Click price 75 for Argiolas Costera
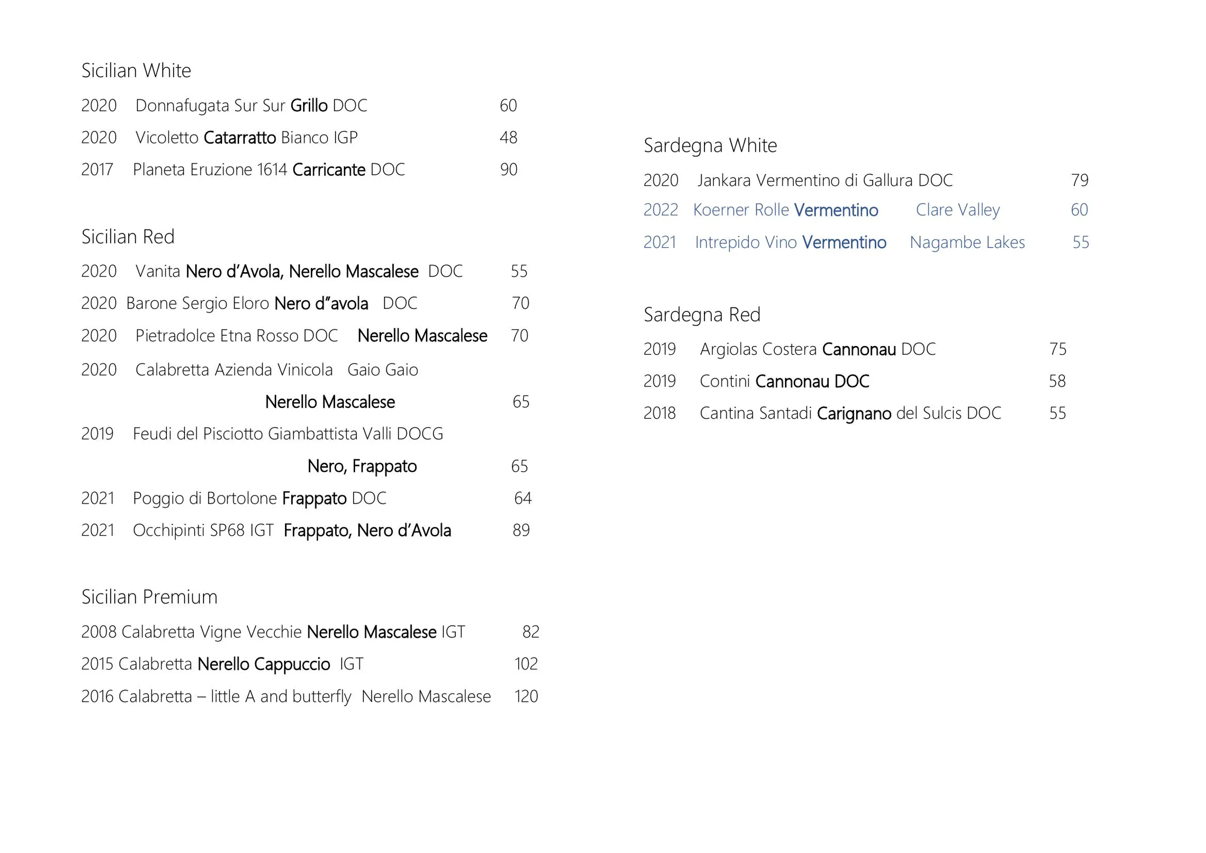The width and height of the screenshot is (1206, 853). pos(1058,349)
